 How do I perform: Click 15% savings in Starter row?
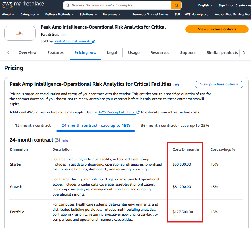coord(214,164)
